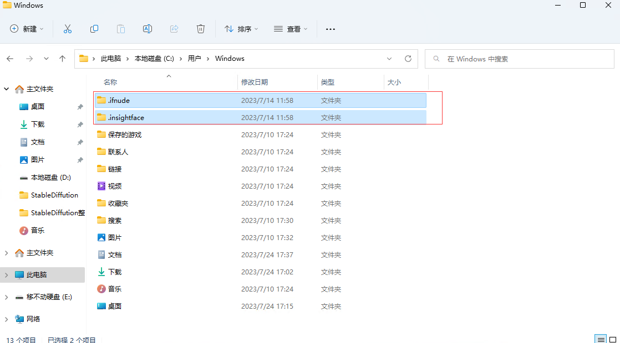The height and width of the screenshot is (343, 620).
Task: Go up one folder level arrow
Action: point(63,59)
